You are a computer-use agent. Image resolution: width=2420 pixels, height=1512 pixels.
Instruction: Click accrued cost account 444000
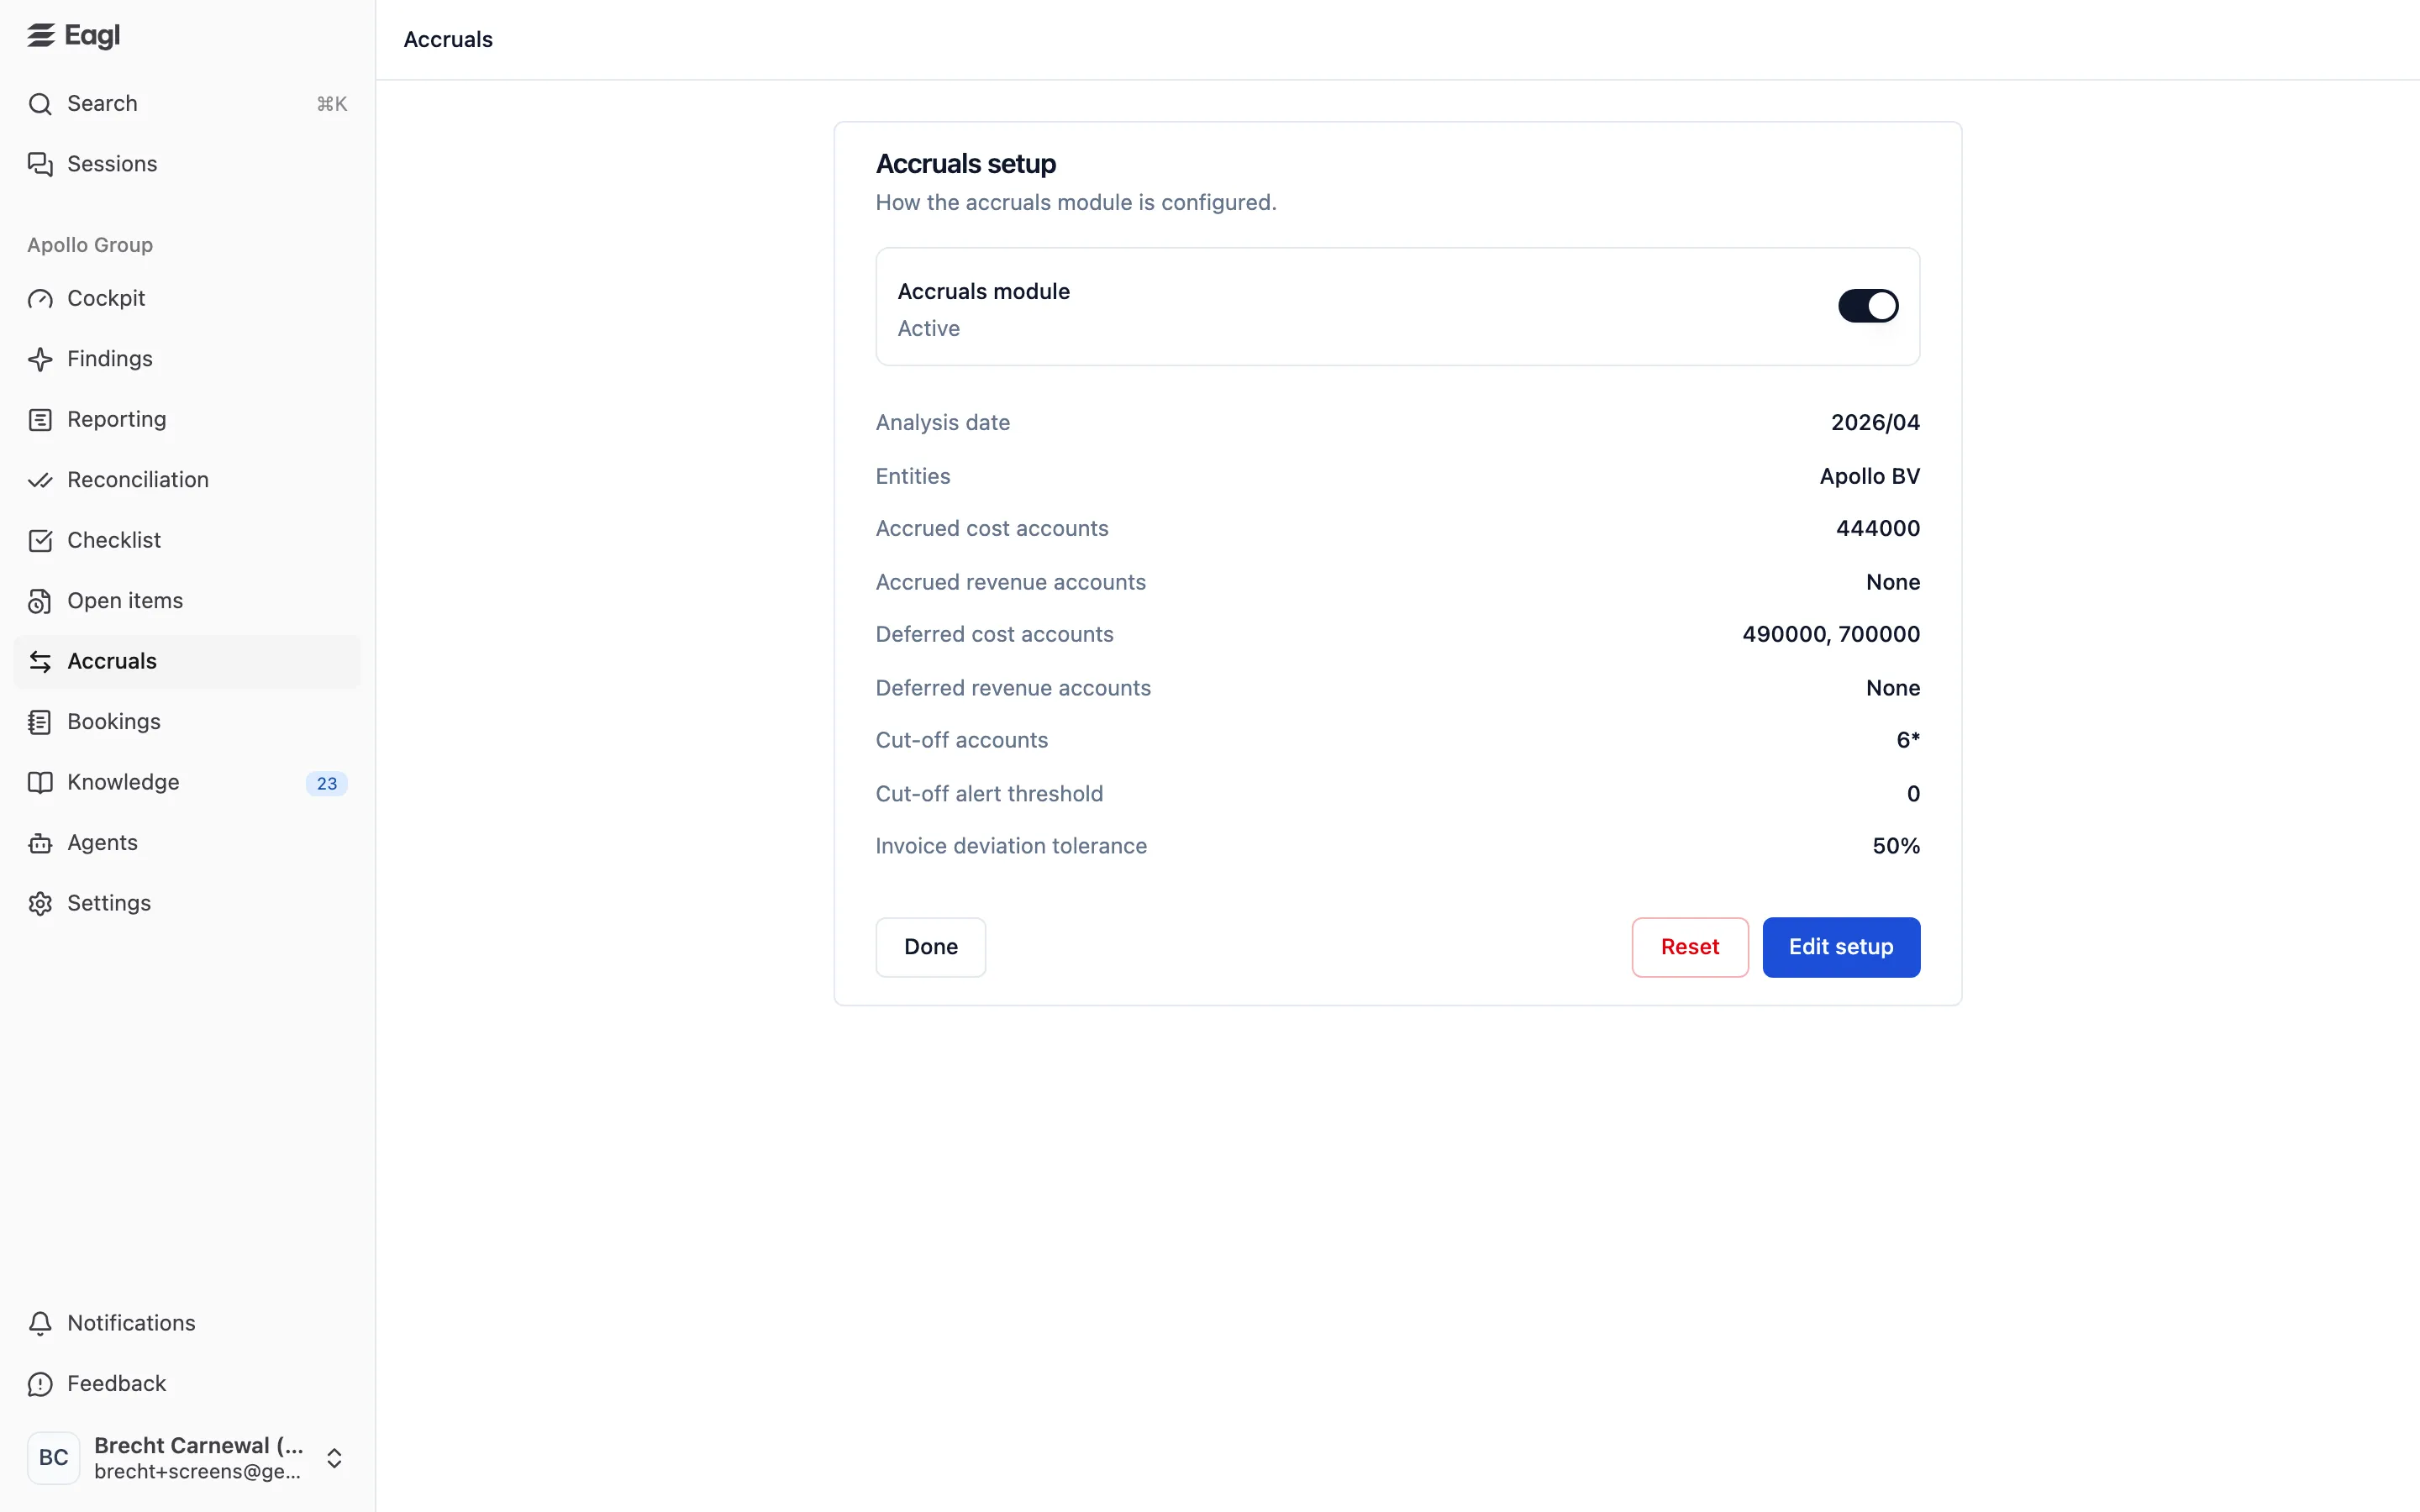pyautogui.click(x=1877, y=529)
